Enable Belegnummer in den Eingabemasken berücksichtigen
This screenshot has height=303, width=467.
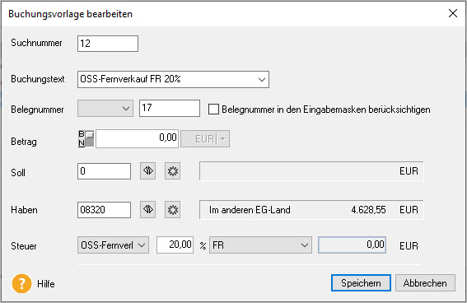click(213, 110)
